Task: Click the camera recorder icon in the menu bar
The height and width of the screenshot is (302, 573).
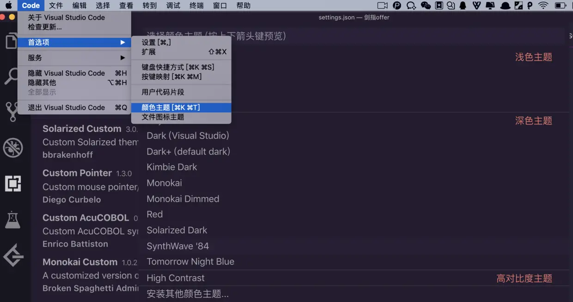Action: 382,6
